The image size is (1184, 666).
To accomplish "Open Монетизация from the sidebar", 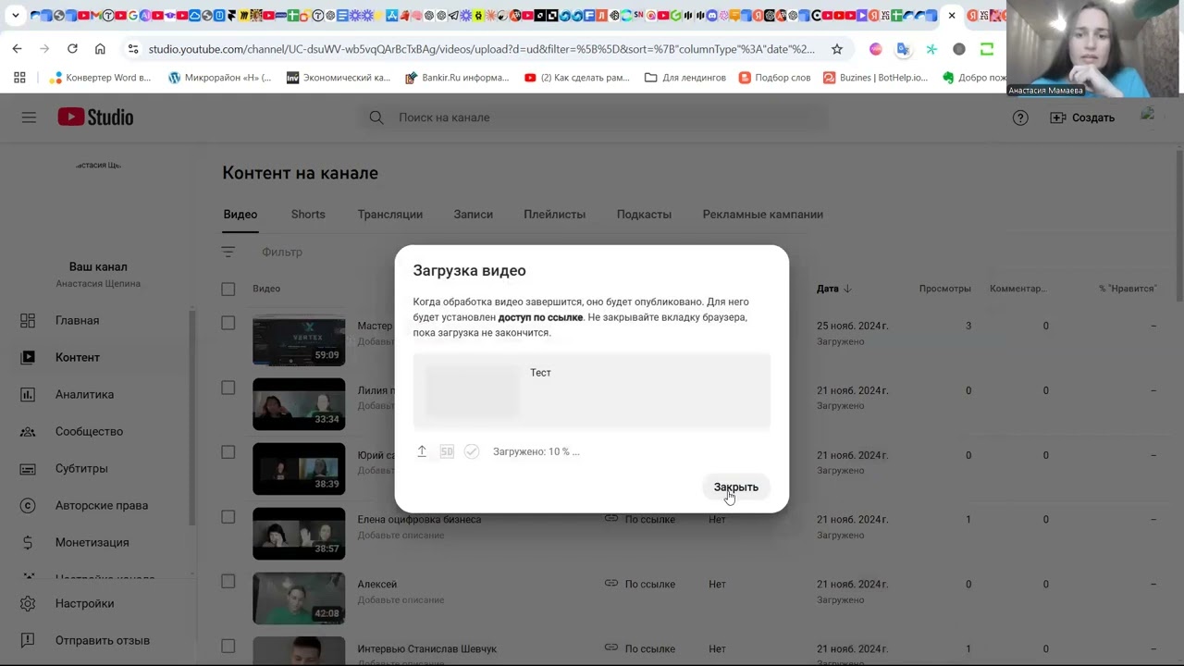I will [x=92, y=542].
